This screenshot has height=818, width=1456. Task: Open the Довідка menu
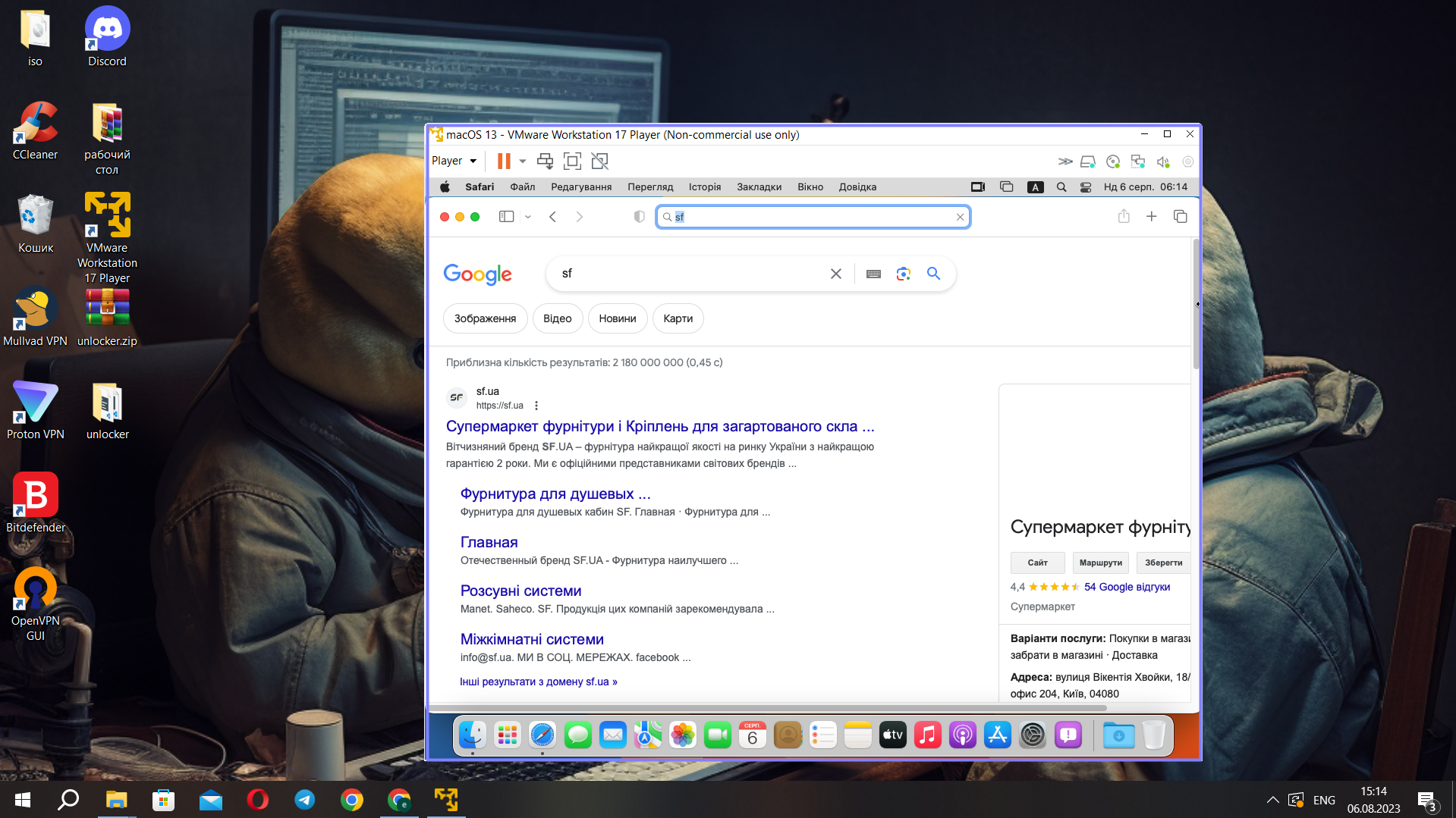857,186
